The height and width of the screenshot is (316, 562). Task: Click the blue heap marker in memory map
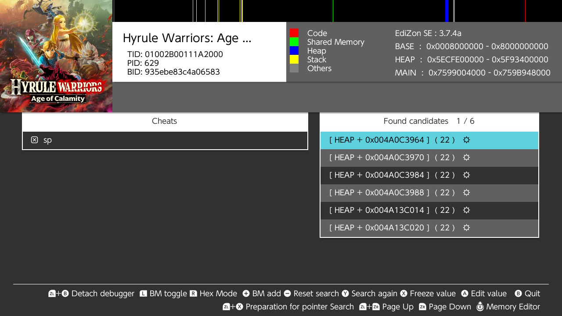coord(447,11)
